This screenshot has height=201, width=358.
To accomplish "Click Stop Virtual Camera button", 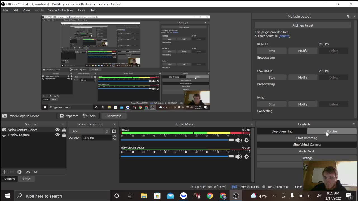I will 307,145.
